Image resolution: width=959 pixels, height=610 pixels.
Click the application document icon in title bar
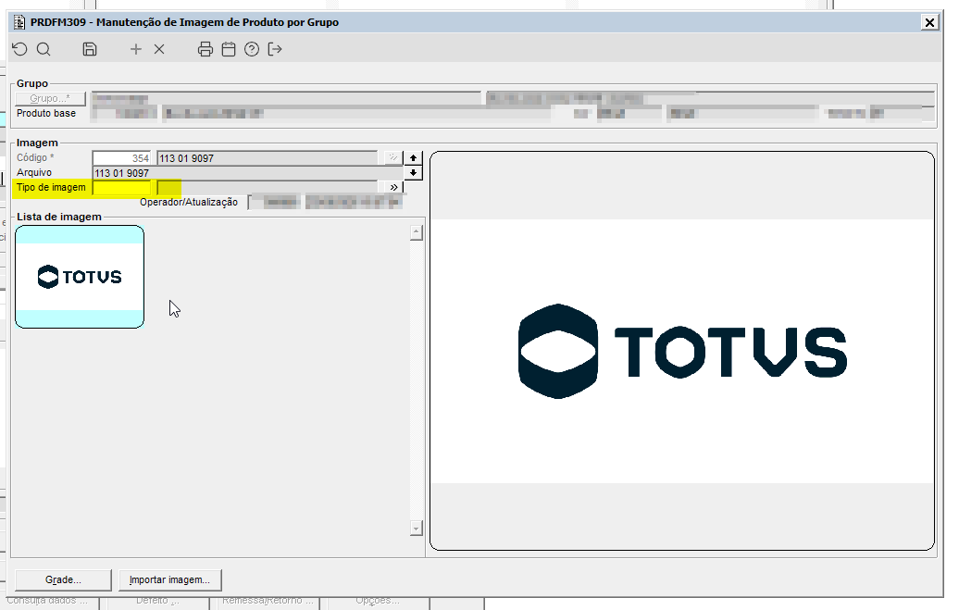(x=19, y=22)
